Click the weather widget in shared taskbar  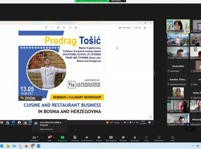113,122
